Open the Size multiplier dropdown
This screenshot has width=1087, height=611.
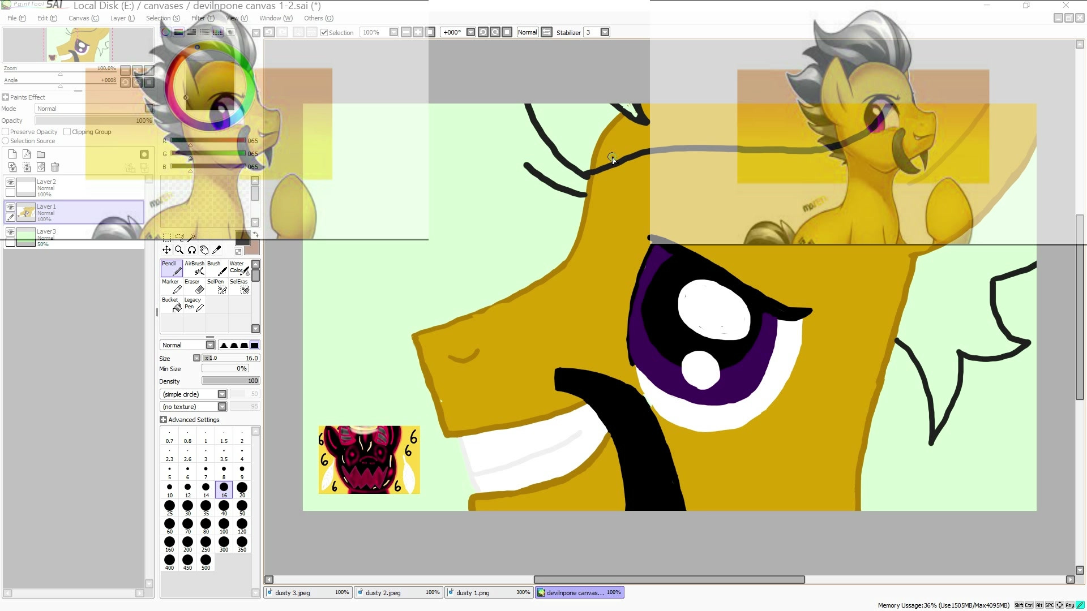[x=196, y=358]
